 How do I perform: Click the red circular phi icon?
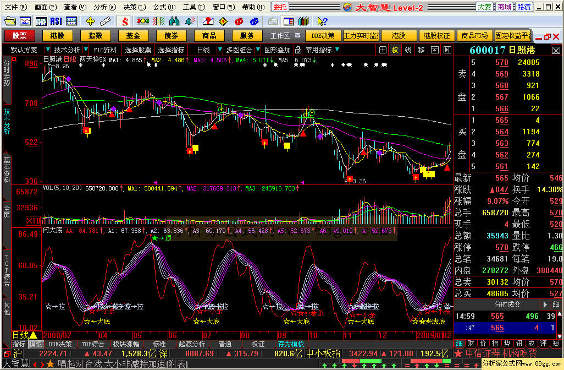click(x=239, y=21)
